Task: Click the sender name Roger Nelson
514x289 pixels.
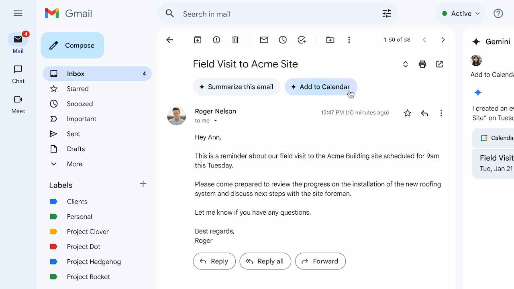Action: tap(215, 111)
